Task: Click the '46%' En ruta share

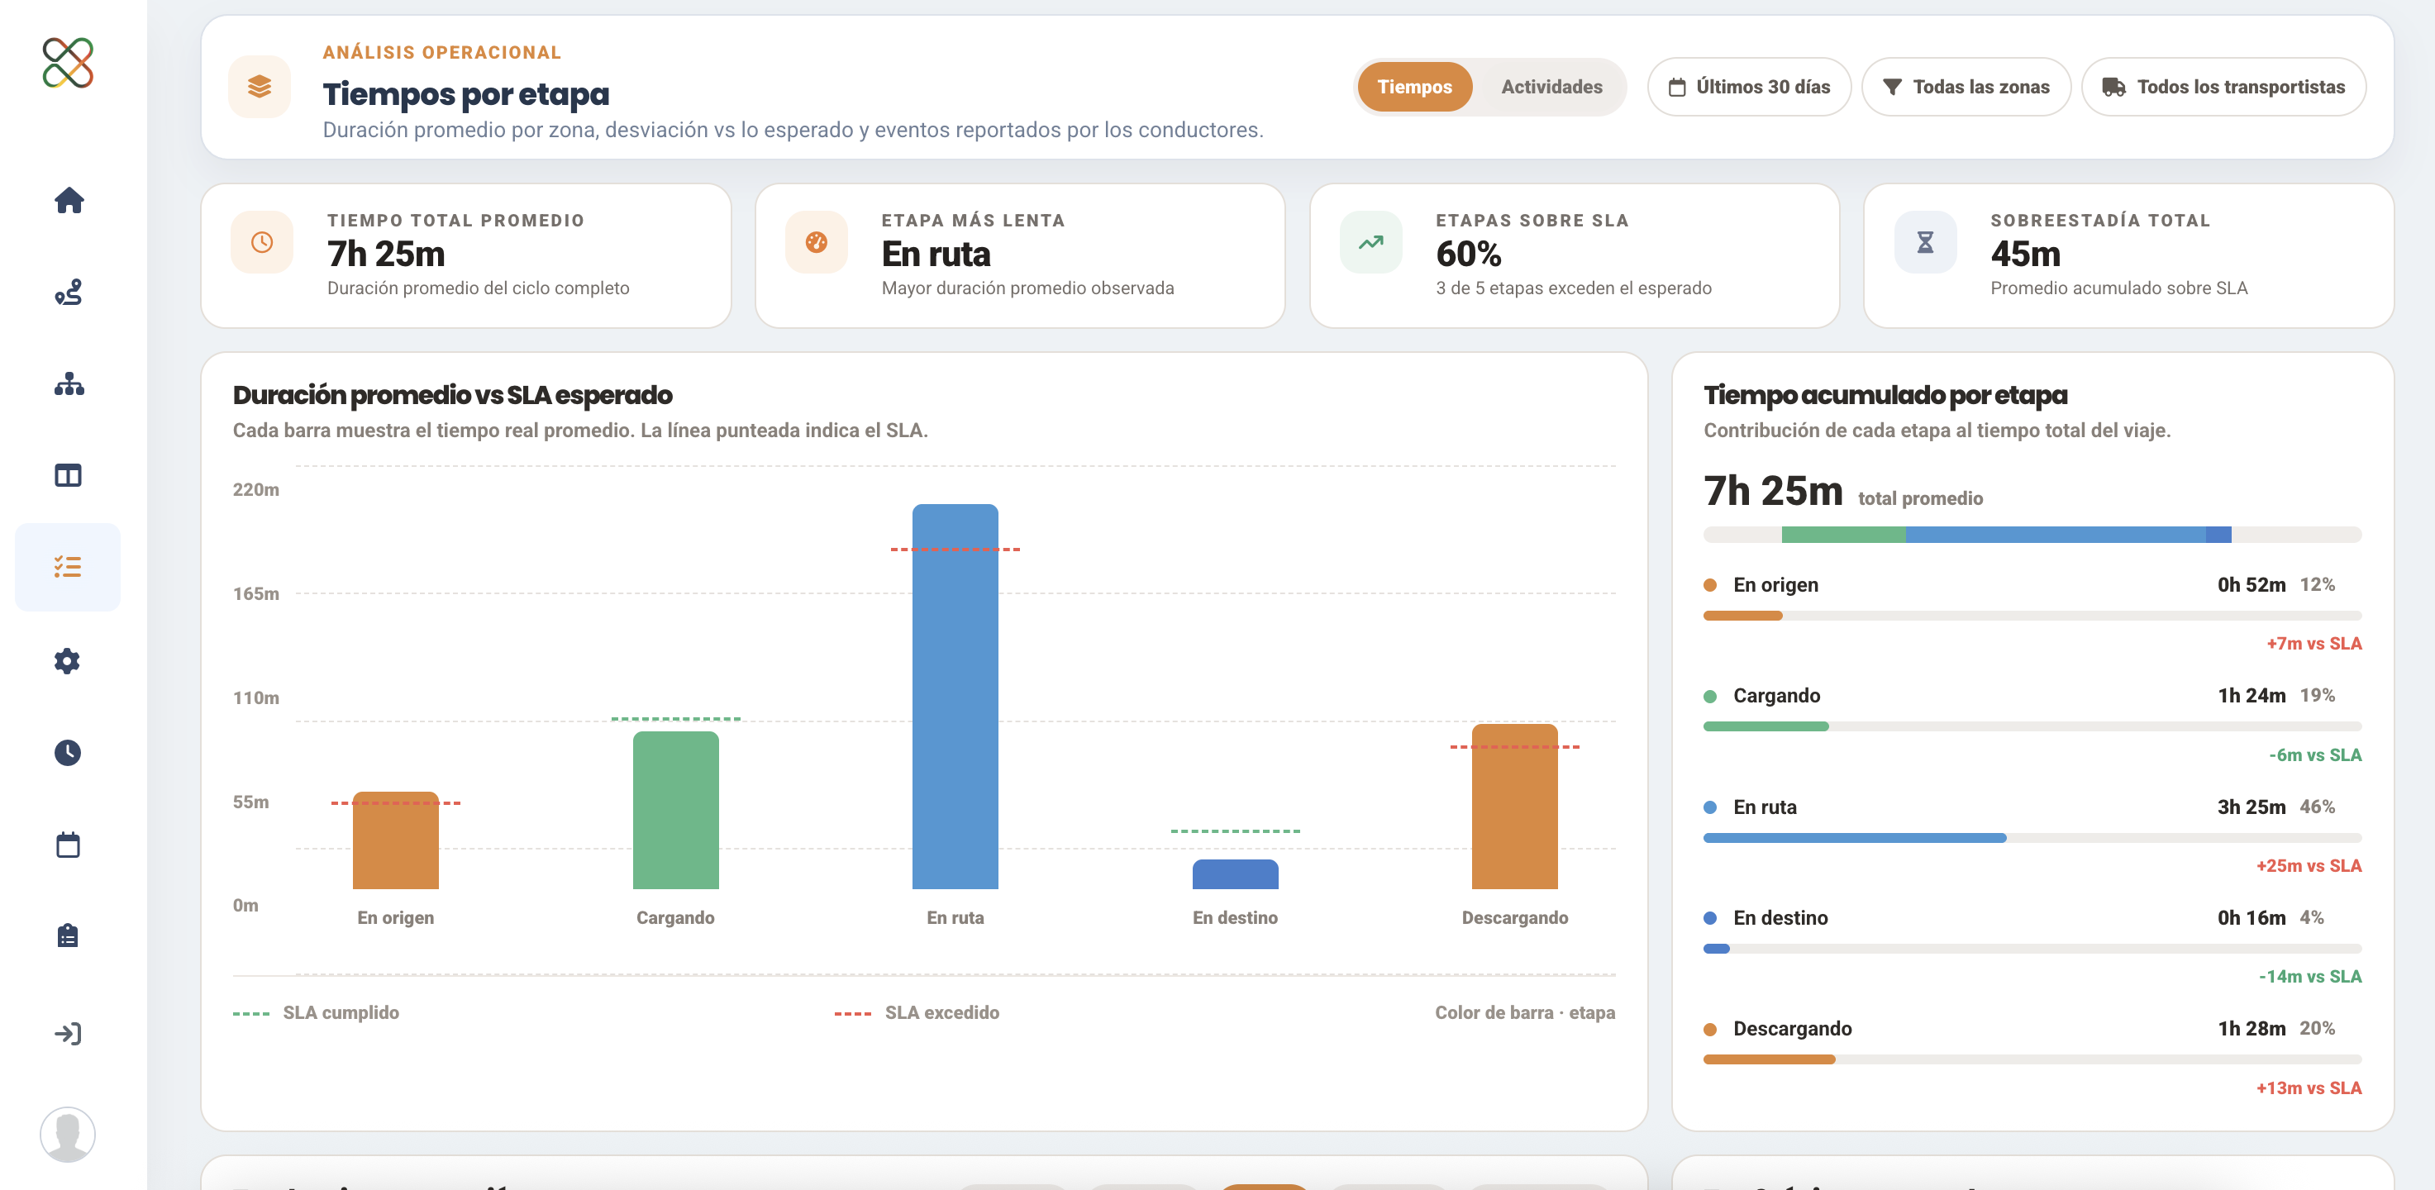Action: (2318, 807)
